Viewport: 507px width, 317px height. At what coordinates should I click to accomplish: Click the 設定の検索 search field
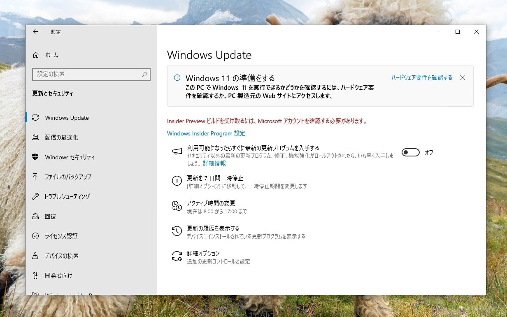point(91,75)
